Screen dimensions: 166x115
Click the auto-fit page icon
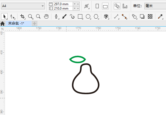click(x=87, y=6)
